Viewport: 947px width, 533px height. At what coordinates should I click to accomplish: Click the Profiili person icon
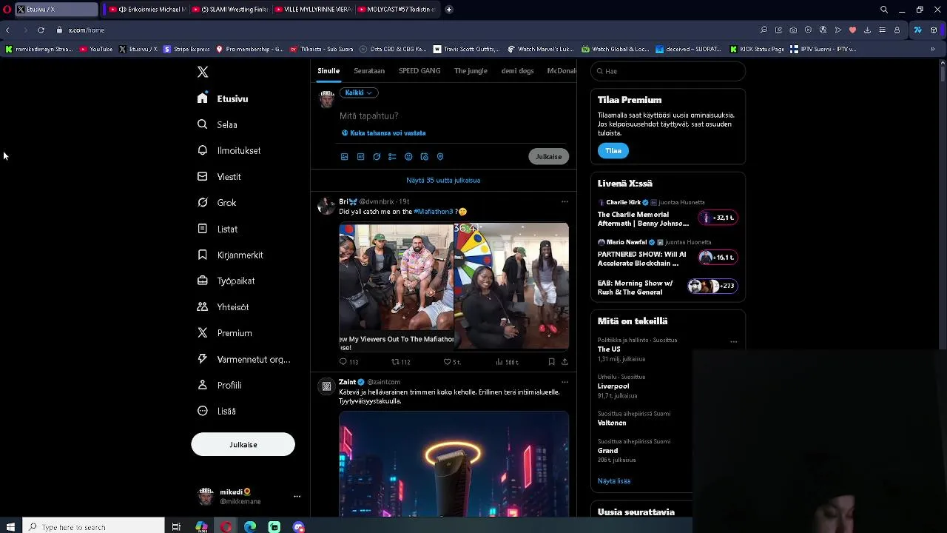(202, 385)
